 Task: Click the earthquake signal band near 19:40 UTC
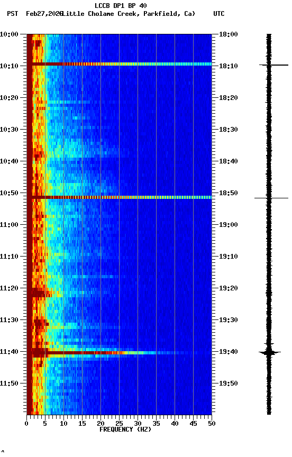click(119, 353)
